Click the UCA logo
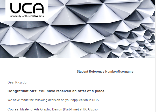 coord(27,8)
